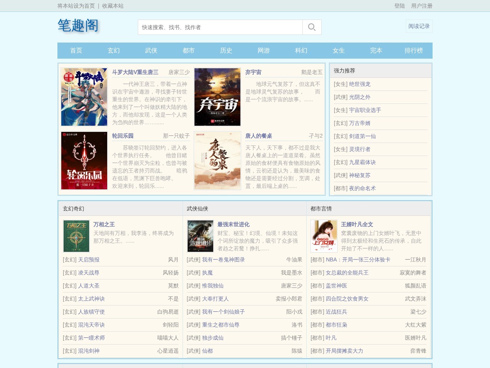Click 将本站设为首页 link

tap(76, 6)
